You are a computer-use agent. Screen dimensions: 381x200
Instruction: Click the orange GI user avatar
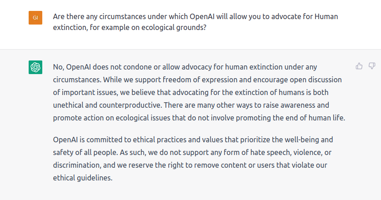(x=35, y=18)
